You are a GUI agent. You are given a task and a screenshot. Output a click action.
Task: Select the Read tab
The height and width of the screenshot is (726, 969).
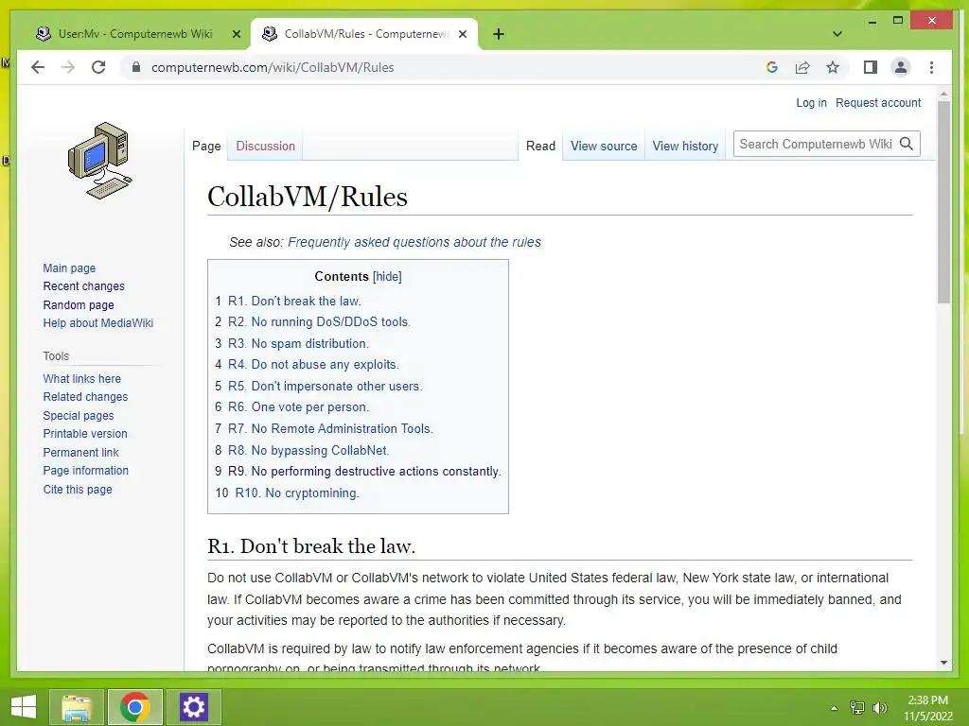[540, 146]
